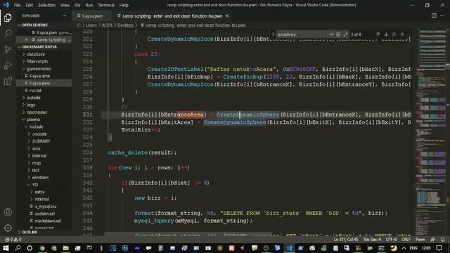This screenshot has width=450, height=253.
Task: Open the Terminal menu
Action: 106,5
